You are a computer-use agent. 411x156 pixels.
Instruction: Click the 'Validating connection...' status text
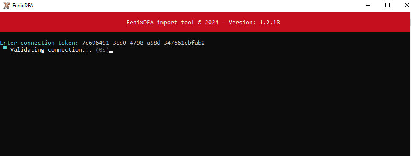pos(51,50)
